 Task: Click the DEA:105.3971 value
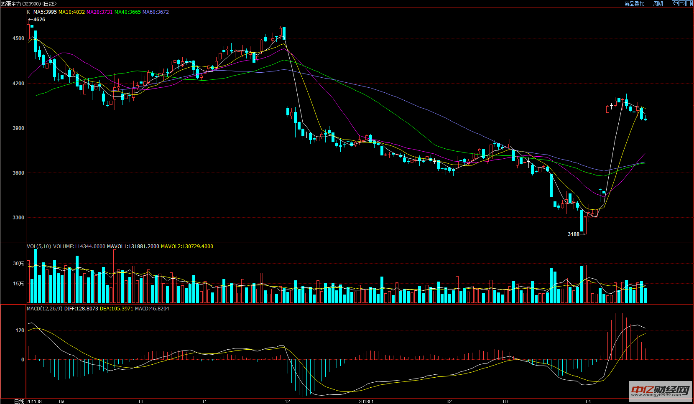coord(116,309)
